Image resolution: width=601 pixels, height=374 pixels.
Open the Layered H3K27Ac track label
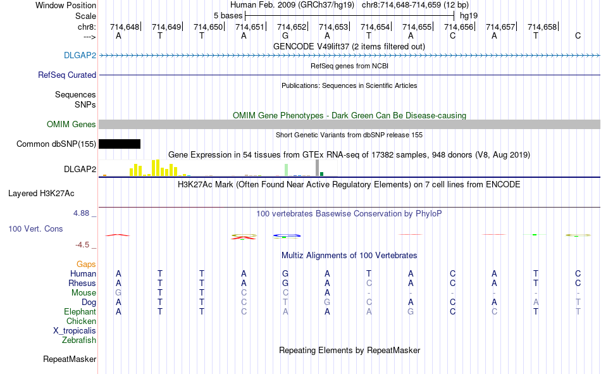pyautogui.click(x=41, y=194)
